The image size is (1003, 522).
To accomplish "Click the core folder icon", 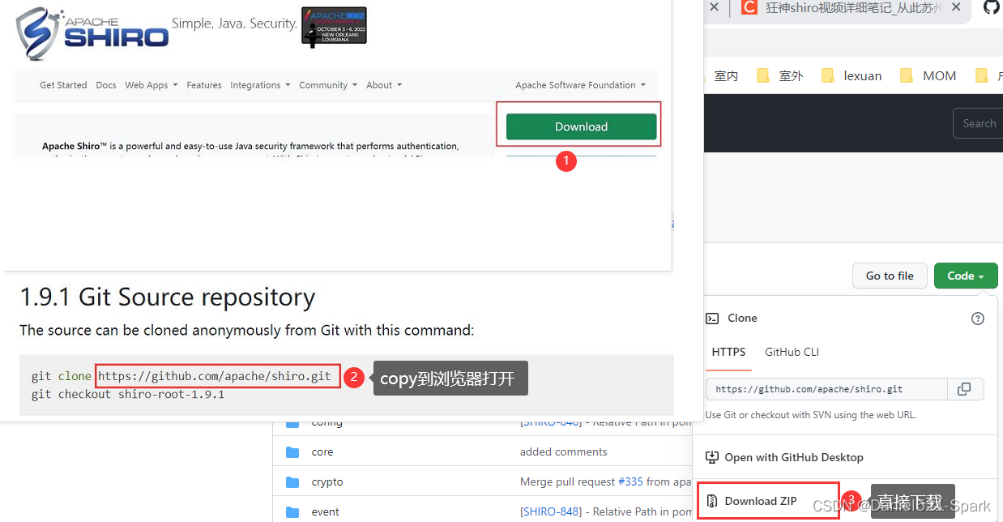I will 293,451.
